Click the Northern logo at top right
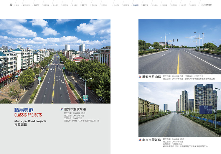The width and height of the screenshot is (221, 154). click(x=210, y=5)
